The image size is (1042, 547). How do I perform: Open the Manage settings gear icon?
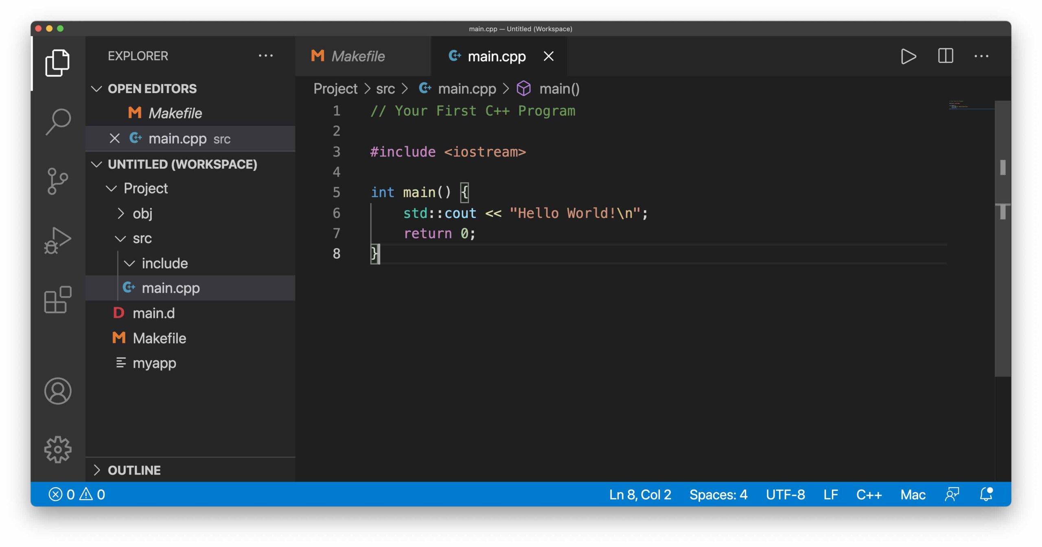point(58,449)
